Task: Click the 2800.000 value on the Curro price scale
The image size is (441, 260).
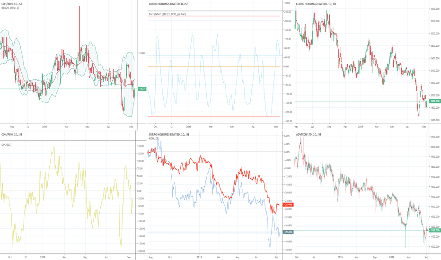Action: (435, 46)
